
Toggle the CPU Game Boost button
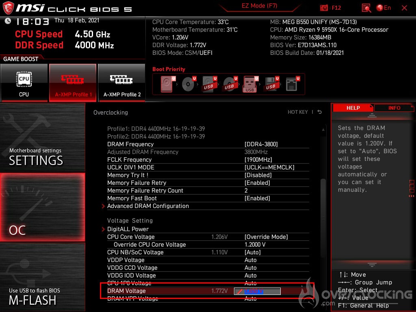coord(24,83)
